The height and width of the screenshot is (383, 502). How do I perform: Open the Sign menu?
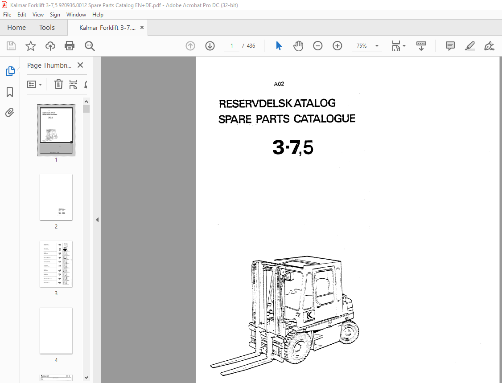55,15
